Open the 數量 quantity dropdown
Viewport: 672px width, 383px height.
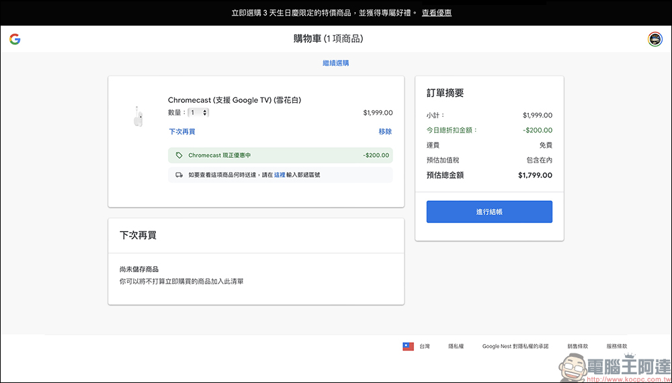coord(198,113)
